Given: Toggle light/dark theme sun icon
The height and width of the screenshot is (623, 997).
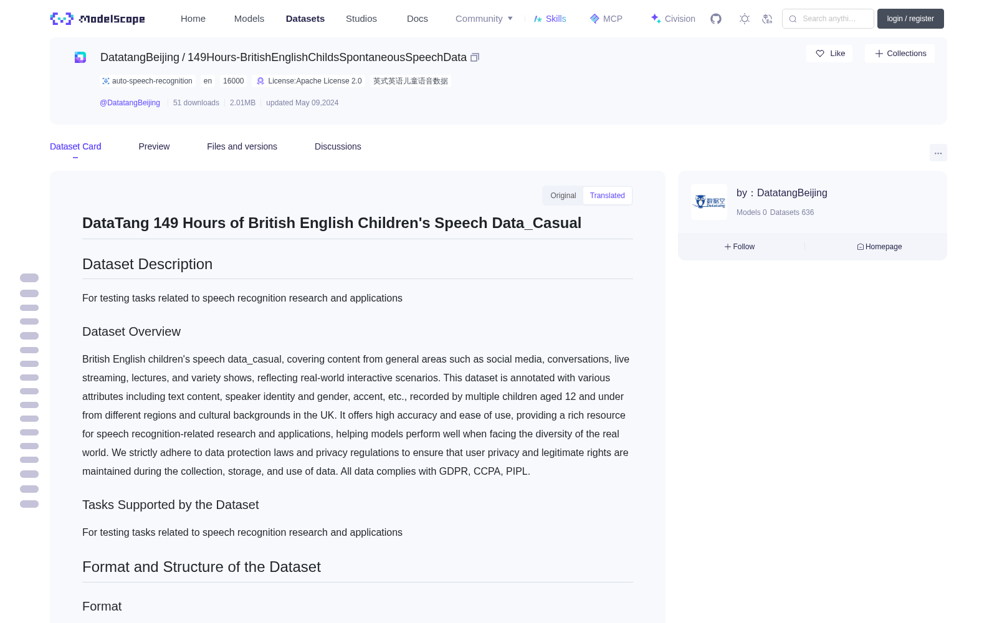Looking at the screenshot, I should pos(745,19).
